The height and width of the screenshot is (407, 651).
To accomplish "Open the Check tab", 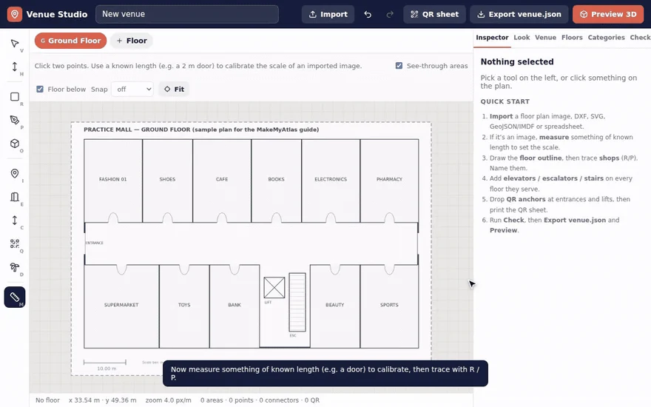I will point(640,38).
